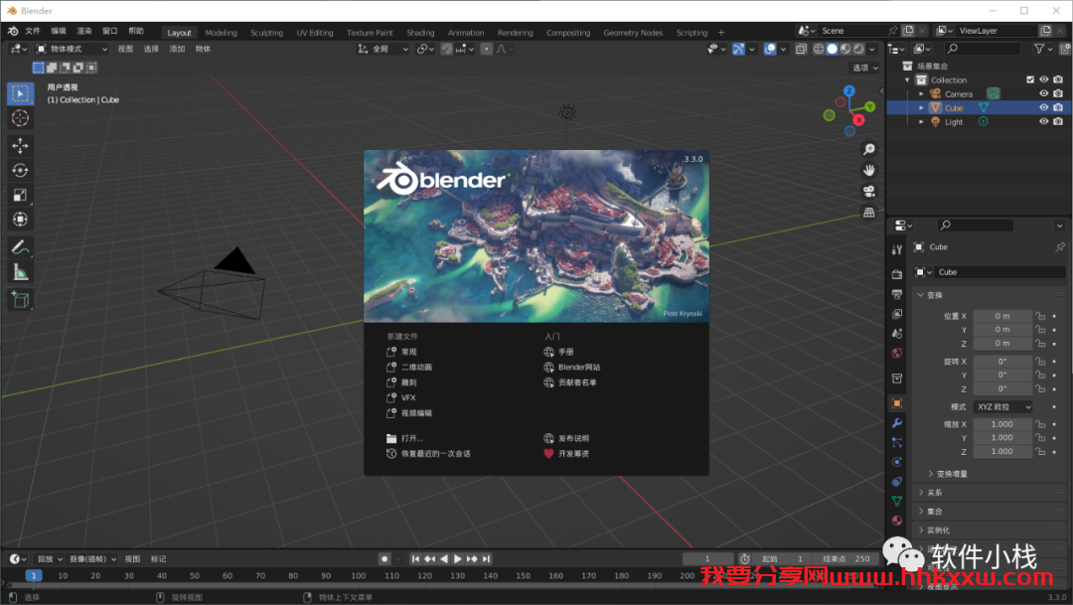Expand the Delta Transform subpanel
This screenshot has height=605, width=1073.
click(x=931, y=474)
